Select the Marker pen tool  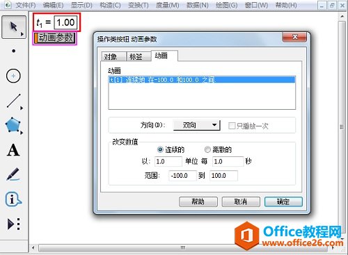point(13,174)
